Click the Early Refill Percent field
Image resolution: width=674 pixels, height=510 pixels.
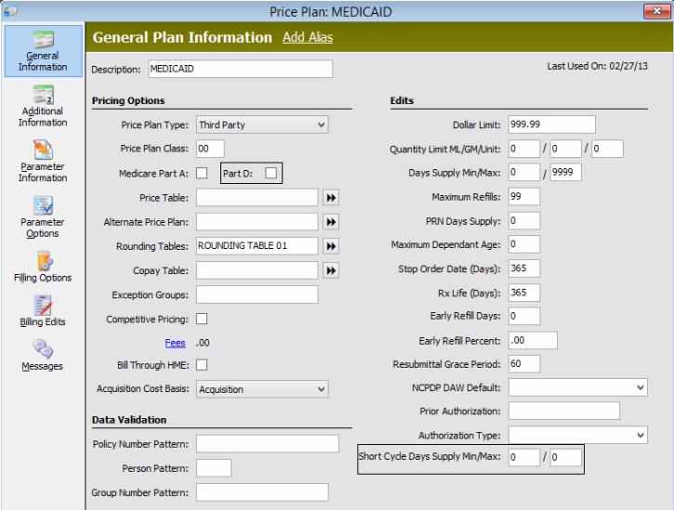coord(533,340)
